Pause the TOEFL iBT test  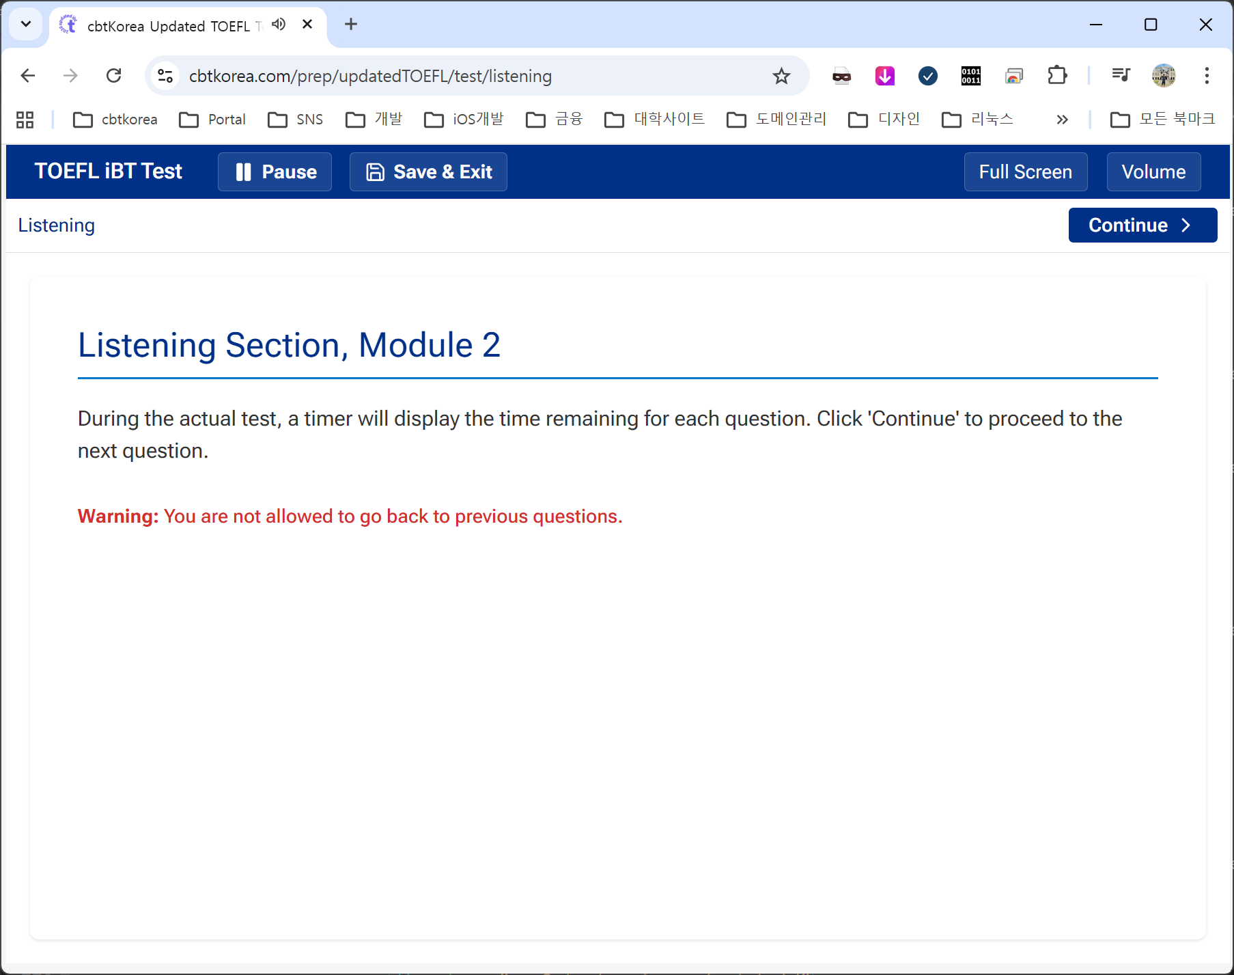tap(275, 171)
